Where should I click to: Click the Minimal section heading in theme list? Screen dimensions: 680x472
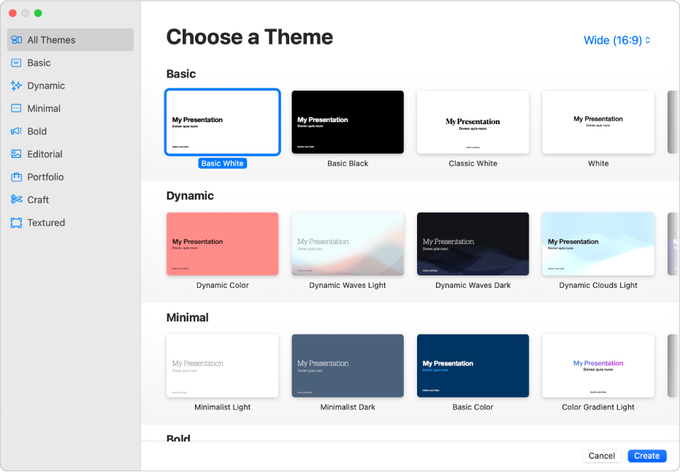(187, 318)
